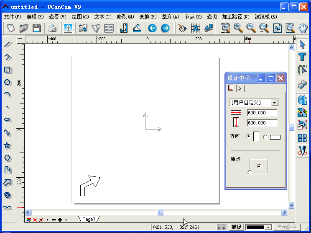Click the zoom window icon

(225, 28)
